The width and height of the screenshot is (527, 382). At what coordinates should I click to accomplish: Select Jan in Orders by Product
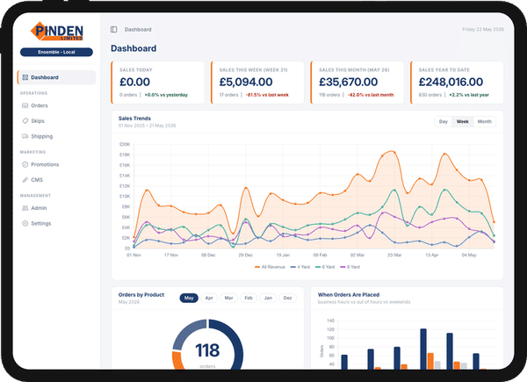point(268,298)
